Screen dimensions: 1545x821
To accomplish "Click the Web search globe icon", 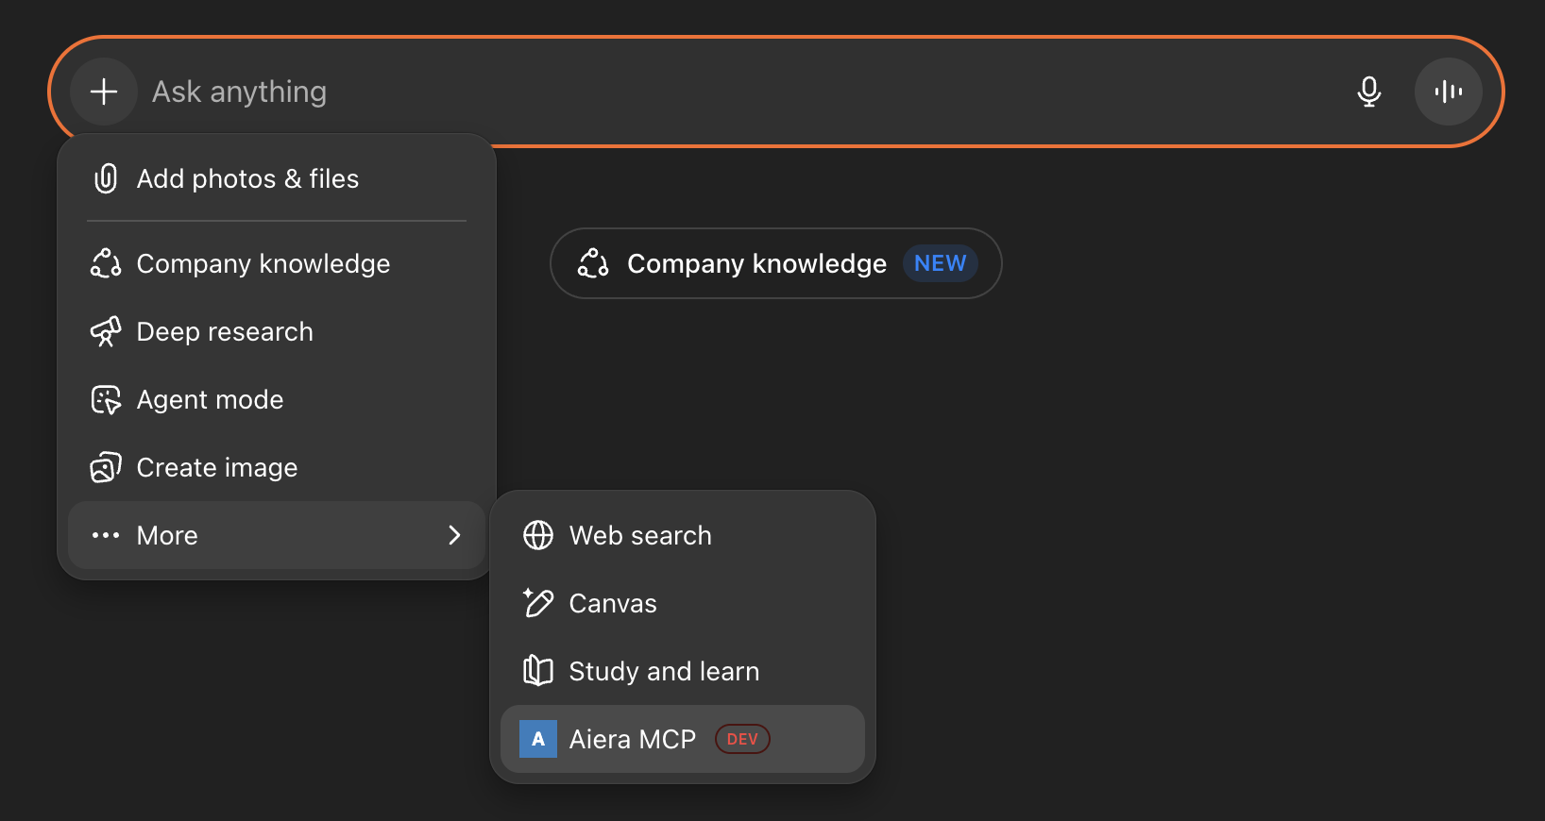I will (538, 535).
